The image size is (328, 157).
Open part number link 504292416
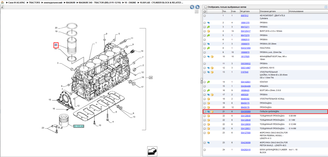click(246, 150)
